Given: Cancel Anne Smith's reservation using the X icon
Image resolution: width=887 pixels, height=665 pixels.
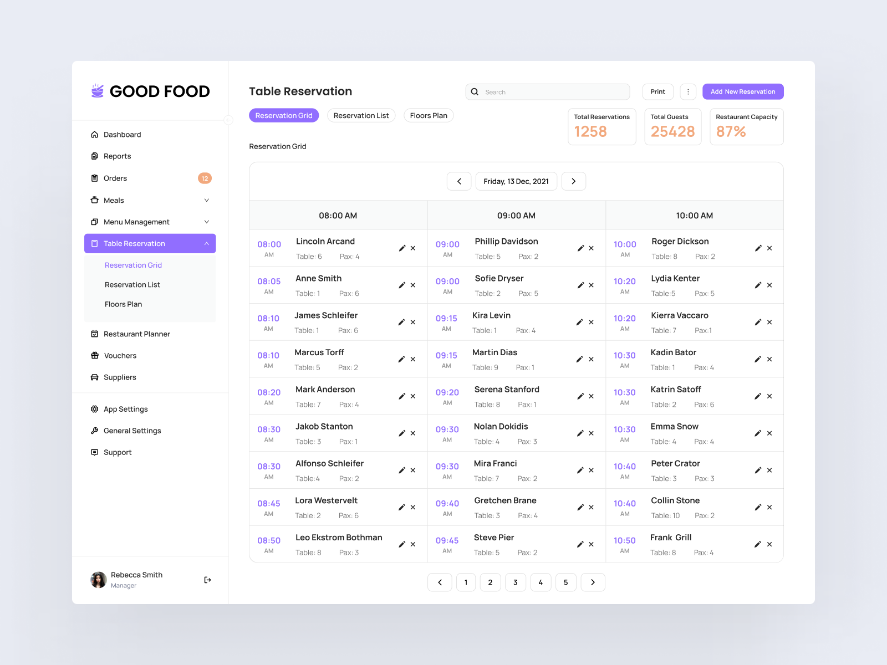Looking at the screenshot, I should pyautogui.click(x=413, y=285).
